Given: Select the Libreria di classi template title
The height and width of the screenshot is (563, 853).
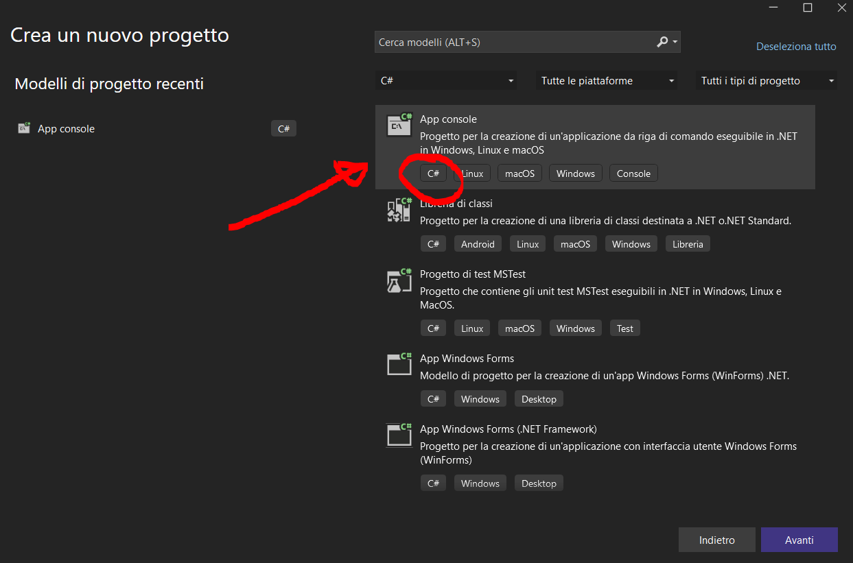Looking at the screenshot, I should click(456, 204).
